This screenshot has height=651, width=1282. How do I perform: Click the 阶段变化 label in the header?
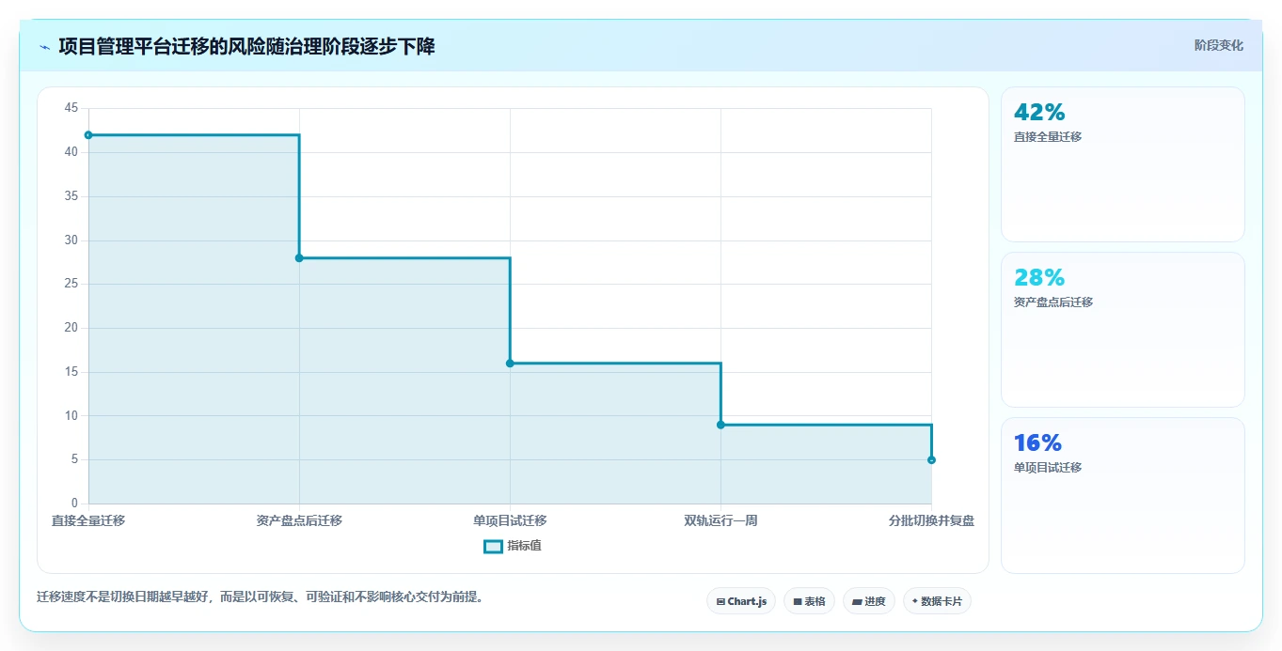(x=1219, y=45)
